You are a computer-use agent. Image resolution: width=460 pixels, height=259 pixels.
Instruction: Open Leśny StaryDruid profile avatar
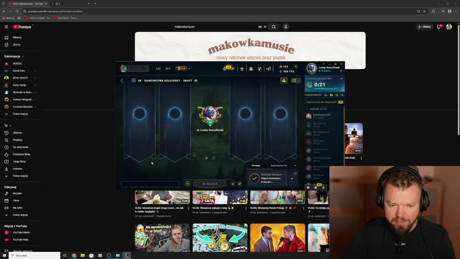[312, 68]
